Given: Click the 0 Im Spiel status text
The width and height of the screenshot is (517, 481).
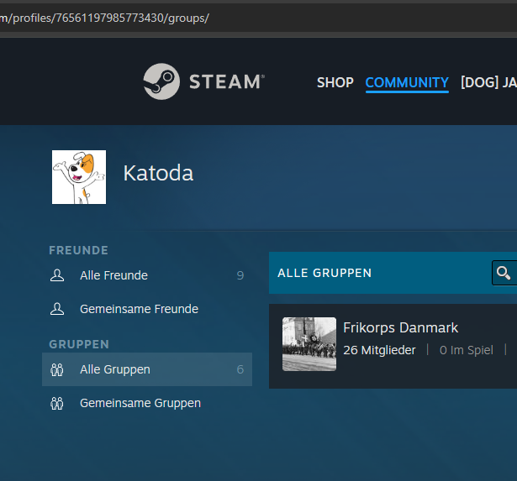Looking at the screenshot, I should [x=466, y=350].
